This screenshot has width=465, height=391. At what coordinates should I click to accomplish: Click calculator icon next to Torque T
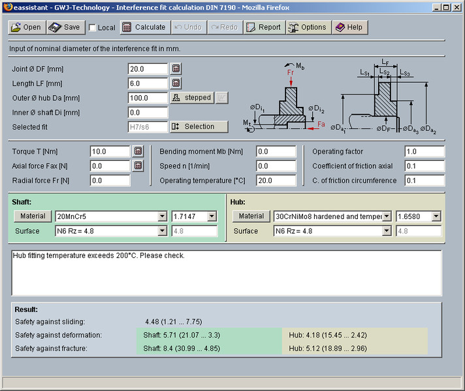click(x=138, y=151)
